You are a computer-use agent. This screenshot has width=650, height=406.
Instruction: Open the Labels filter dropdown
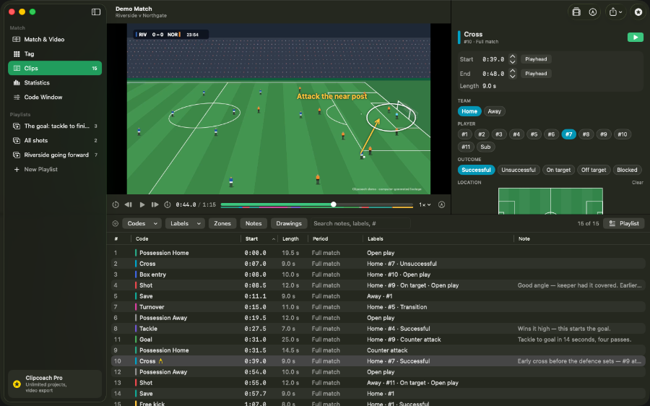pos(185,223)
